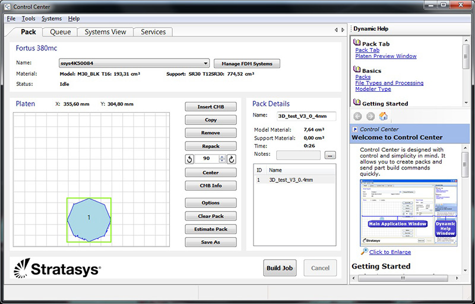Click the Getting Started book icon

pyautogui.click(x=357, y=103)
